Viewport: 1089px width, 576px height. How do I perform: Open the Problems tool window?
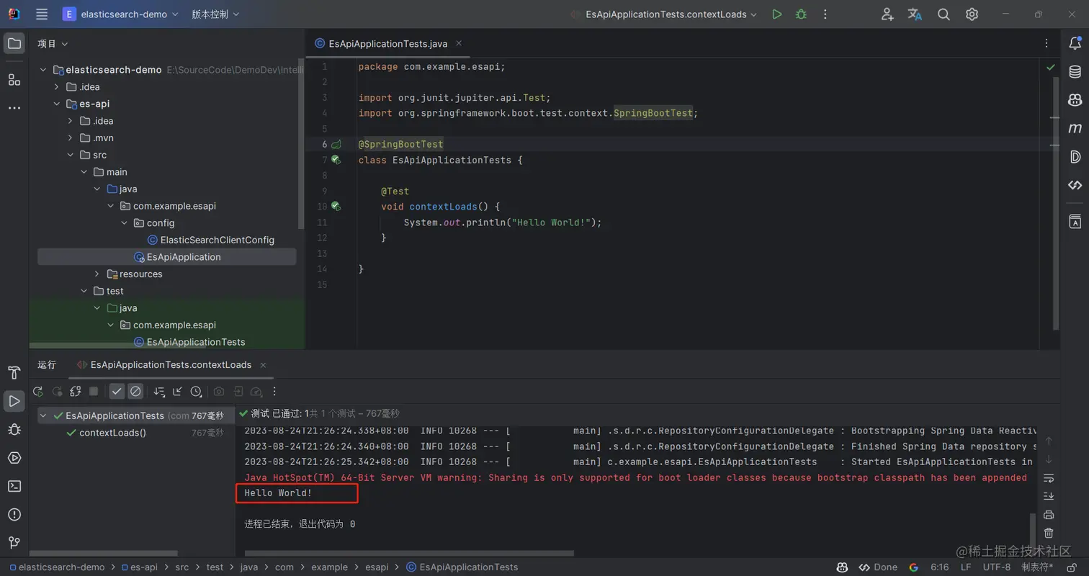click(14, 514)
